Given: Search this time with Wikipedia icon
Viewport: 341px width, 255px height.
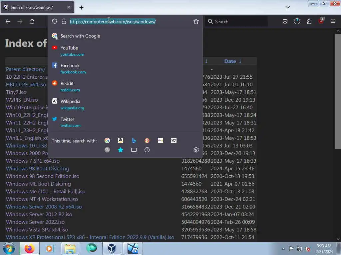Looking at the screenshot, I should tap(174, 140).
